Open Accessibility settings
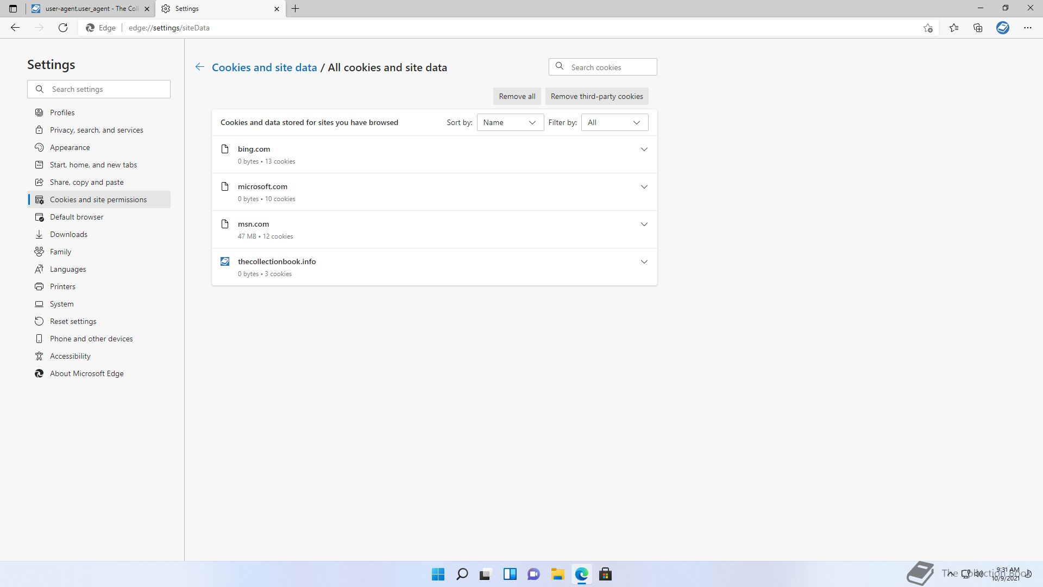1043x587 pixels. (x=99, y=356)
